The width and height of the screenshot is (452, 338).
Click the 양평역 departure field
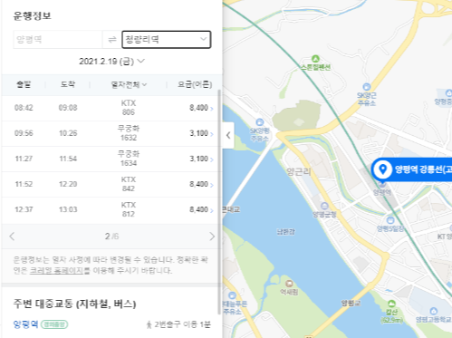pos(58,39)
